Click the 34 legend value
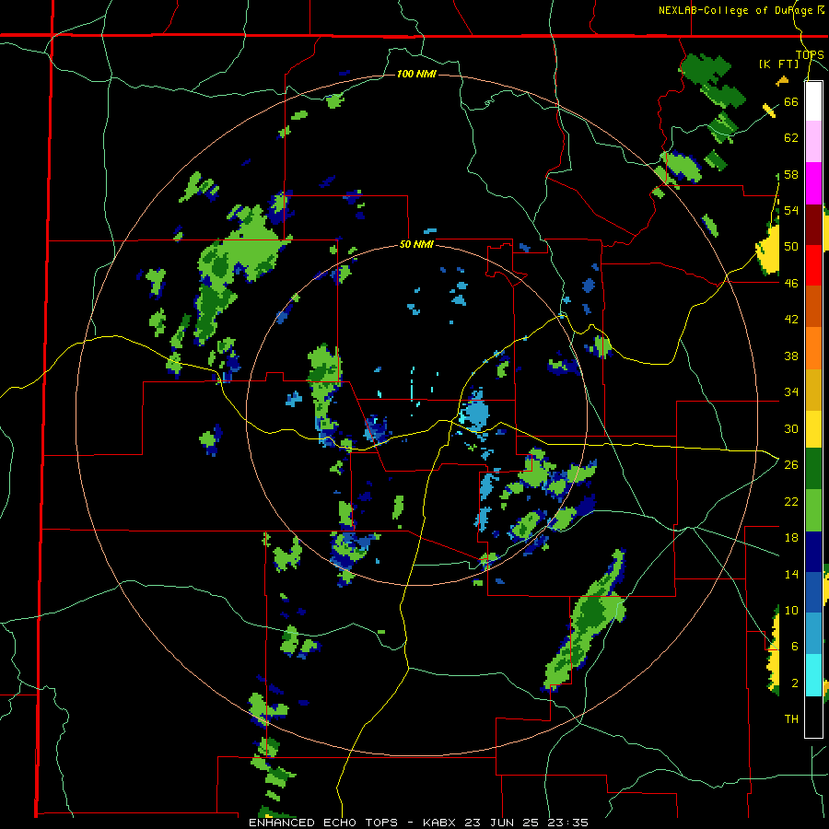The width and height of the screenshot is (829, 829). tap(791, 392)
